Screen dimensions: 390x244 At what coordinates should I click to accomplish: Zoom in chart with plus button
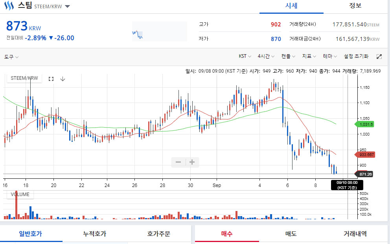[192, 162]
